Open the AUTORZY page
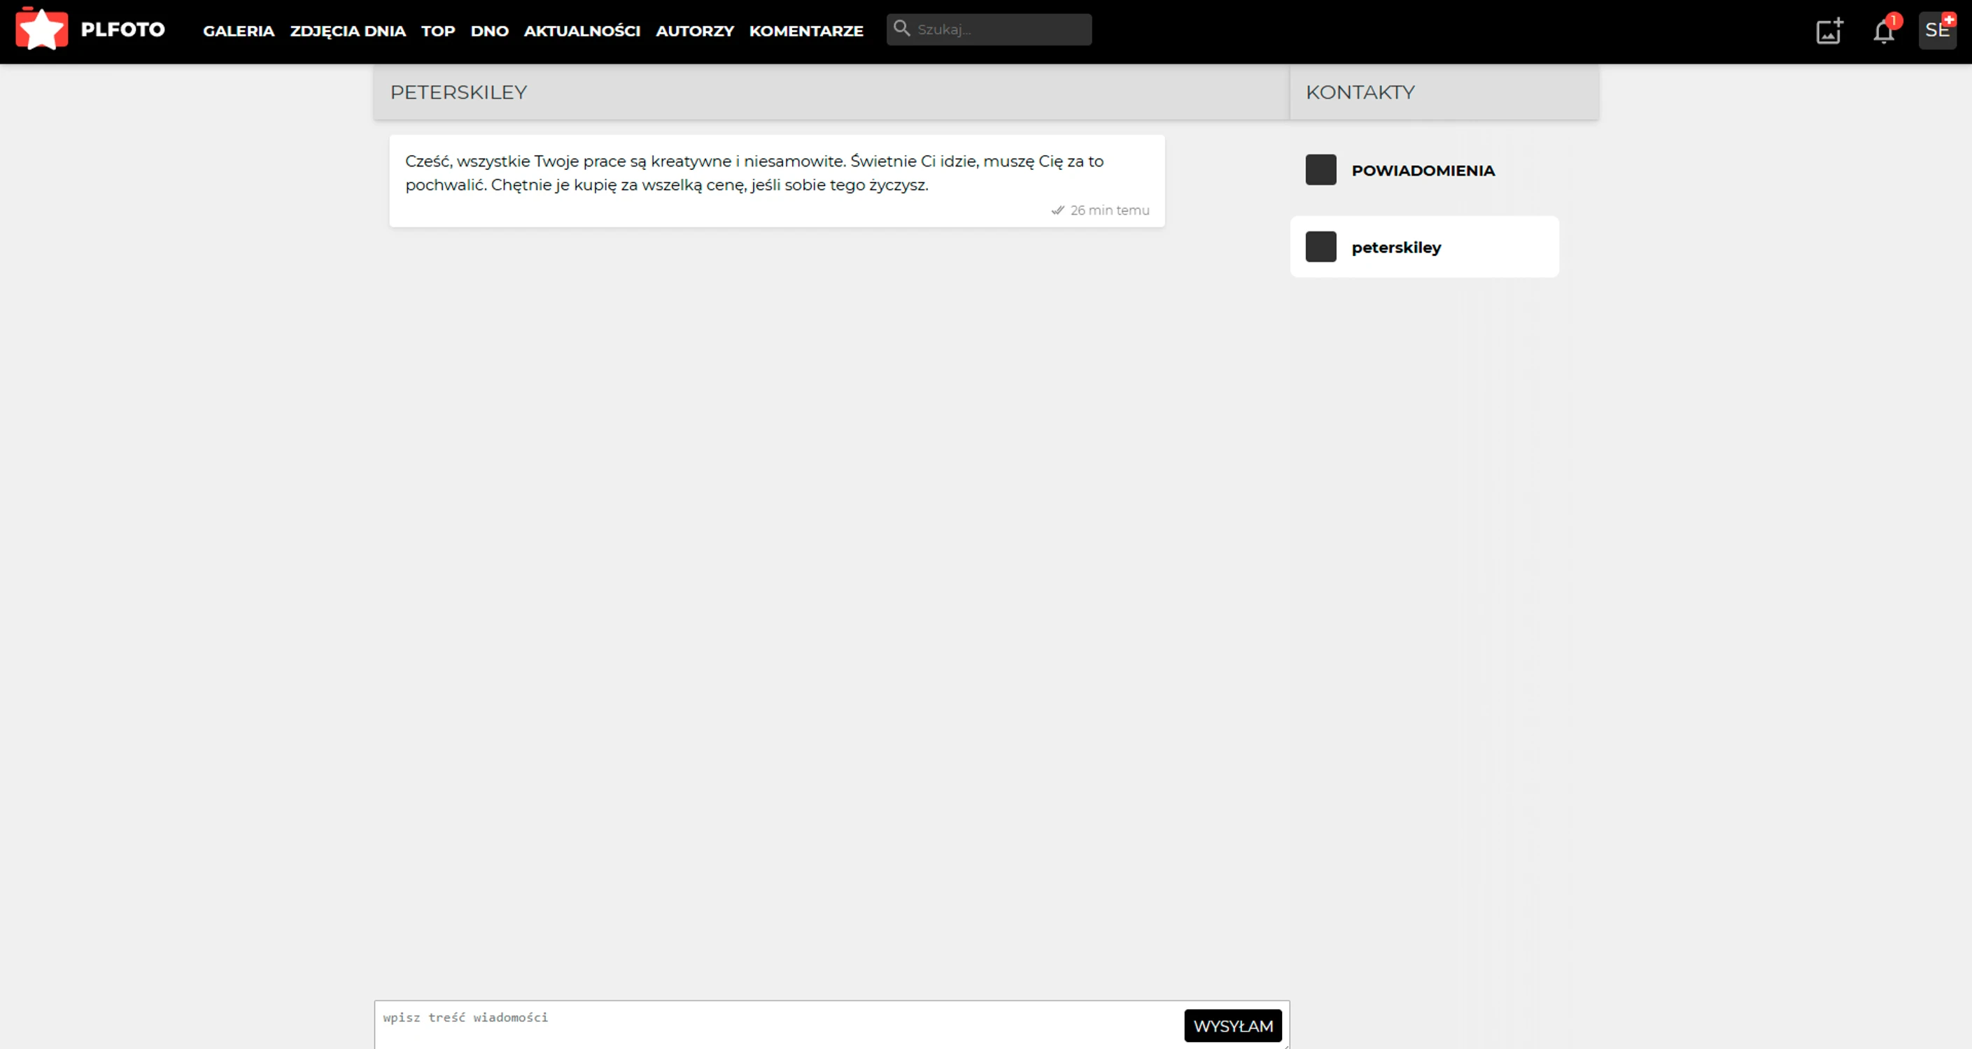 (x=694, y=31)
